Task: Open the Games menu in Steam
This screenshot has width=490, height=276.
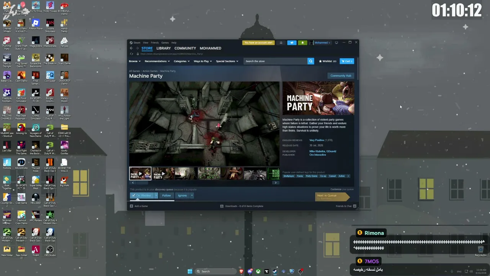Action: (165, 43)
